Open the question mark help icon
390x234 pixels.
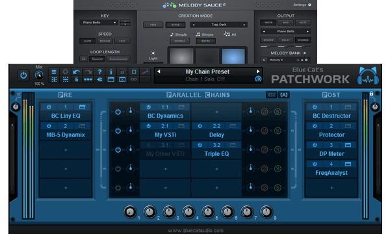(99, 72)
